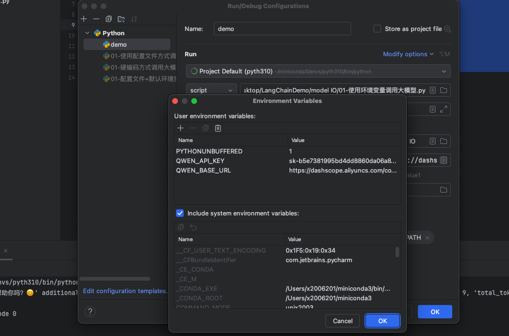The height and width of the screenshot is (336, 509).
Task: Click OK in the Run/Debug Configurations dialog
Action: click(435, 312)
